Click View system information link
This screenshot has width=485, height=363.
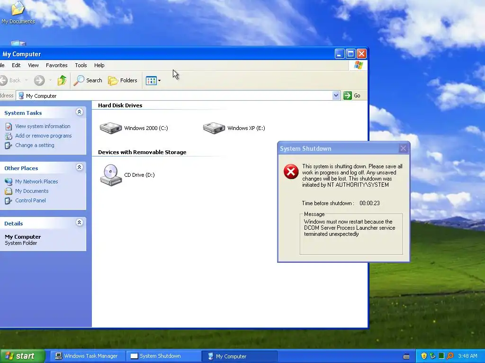pos(43,126)
